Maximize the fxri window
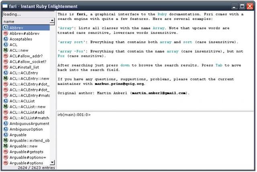257x172 pixels. (242, 6)
